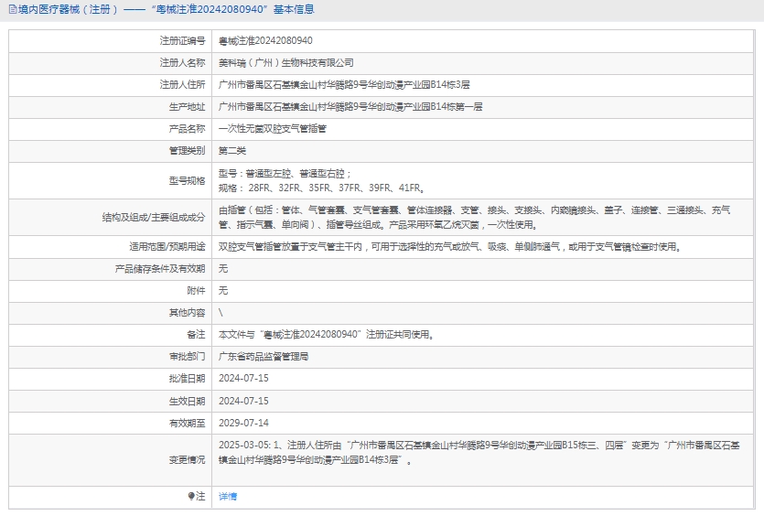The image size is (764, 516).
Task: Click the approving department 广东省药品监督管理局
Action: (264, 357)
